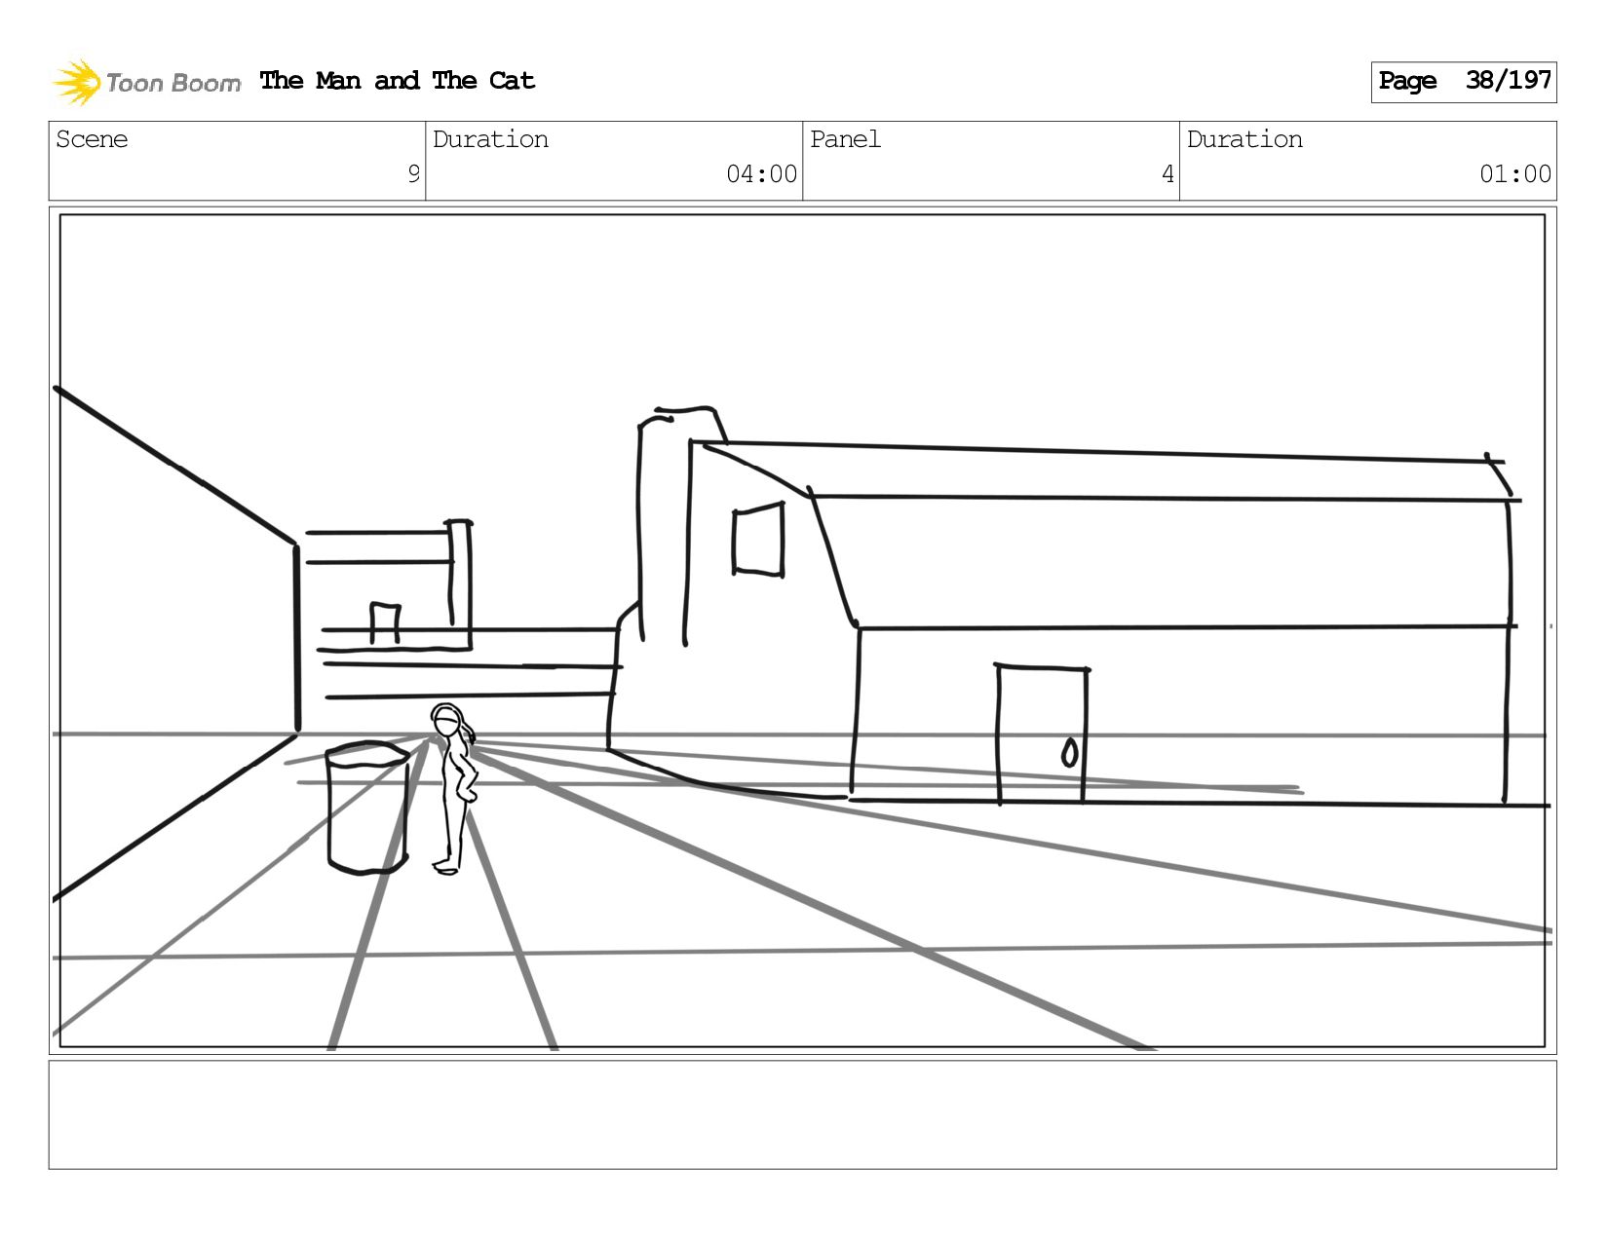This screenshot has width=1608, height=1242.
Task: Click the Toon Boom logo
Action: pos(146,82)
